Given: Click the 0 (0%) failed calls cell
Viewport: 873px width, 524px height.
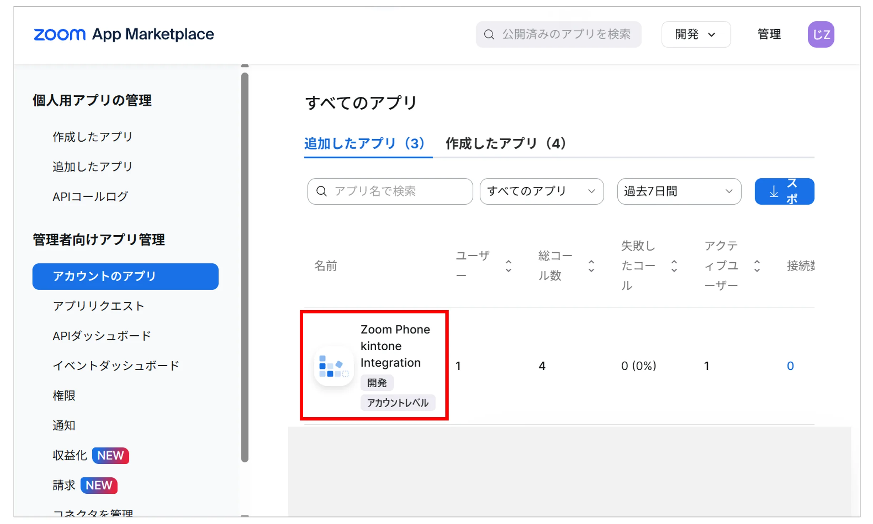Looking at the screenshot, I should (x=638, y=366).
